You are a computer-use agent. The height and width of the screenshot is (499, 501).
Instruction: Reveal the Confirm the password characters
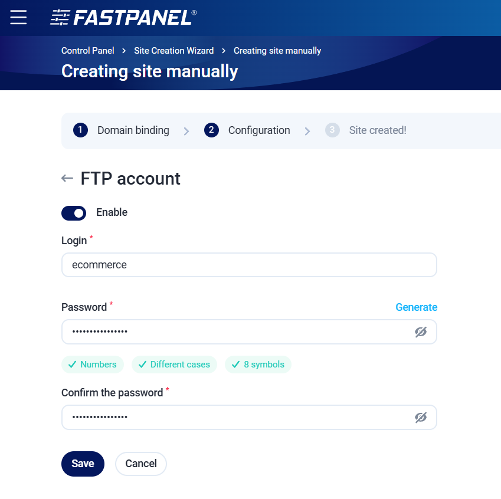pyautogui.click(x=420, y=418)
